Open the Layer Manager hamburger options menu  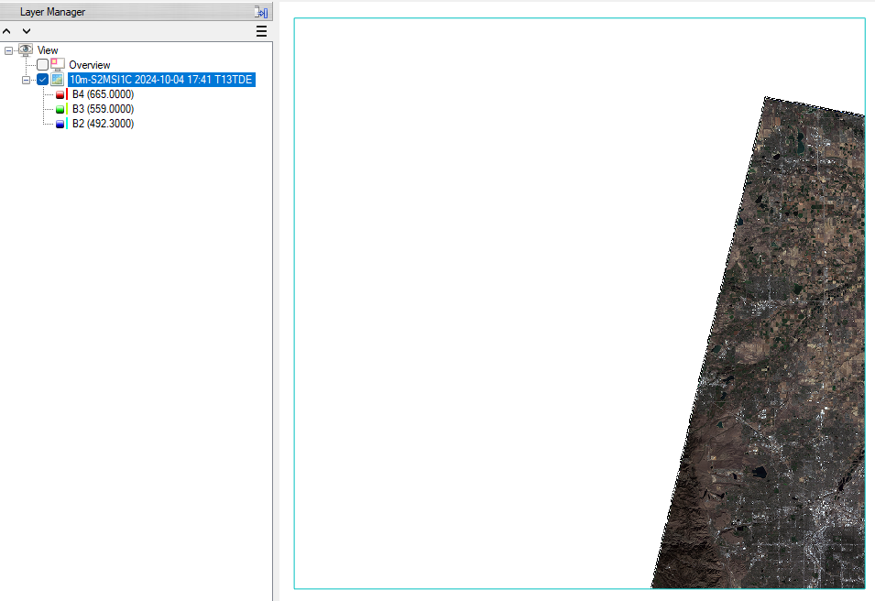(x=261, y=31)
